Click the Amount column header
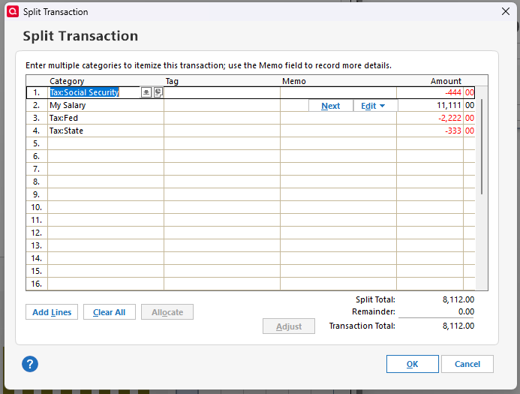 click(x=446, y=81)
